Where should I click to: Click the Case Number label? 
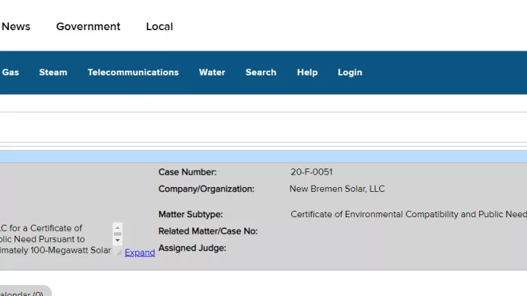[x=187, y=172]
